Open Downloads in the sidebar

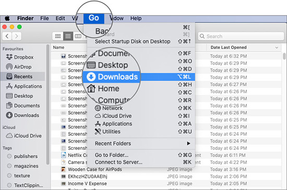click(22, 115)
